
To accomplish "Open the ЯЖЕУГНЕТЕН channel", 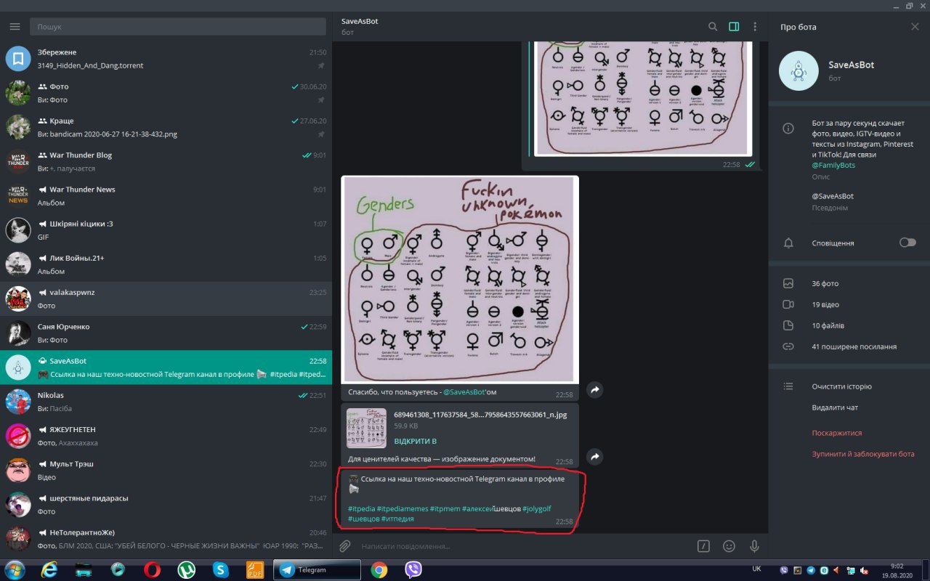I will pyautogui.click(x=166, y=436).
